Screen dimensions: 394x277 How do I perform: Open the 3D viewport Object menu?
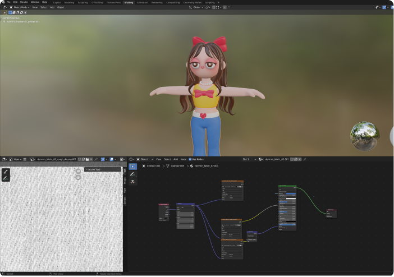[x=61, y=7]
